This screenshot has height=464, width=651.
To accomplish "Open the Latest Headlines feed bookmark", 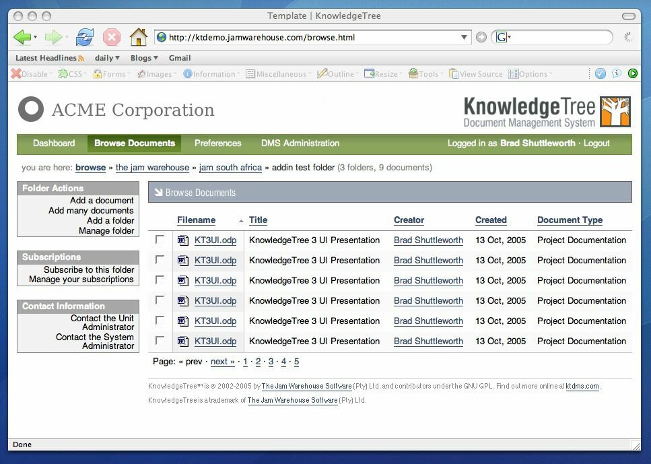I will (50, 58).
